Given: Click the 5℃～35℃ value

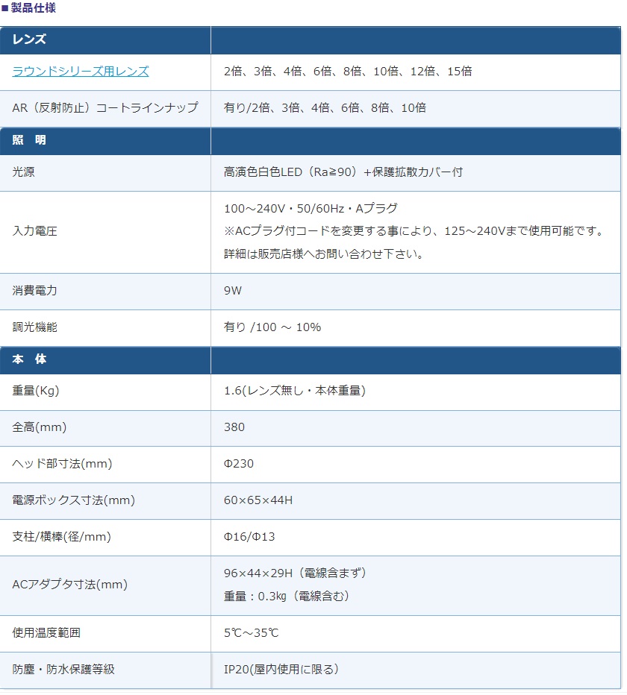Looking at the screenshot, I should coord(251,633).
